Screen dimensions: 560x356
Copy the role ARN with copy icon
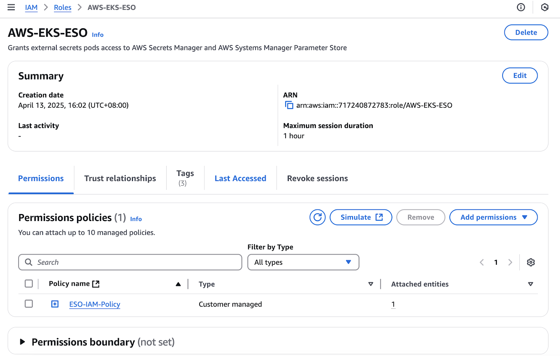pos(289,105)
